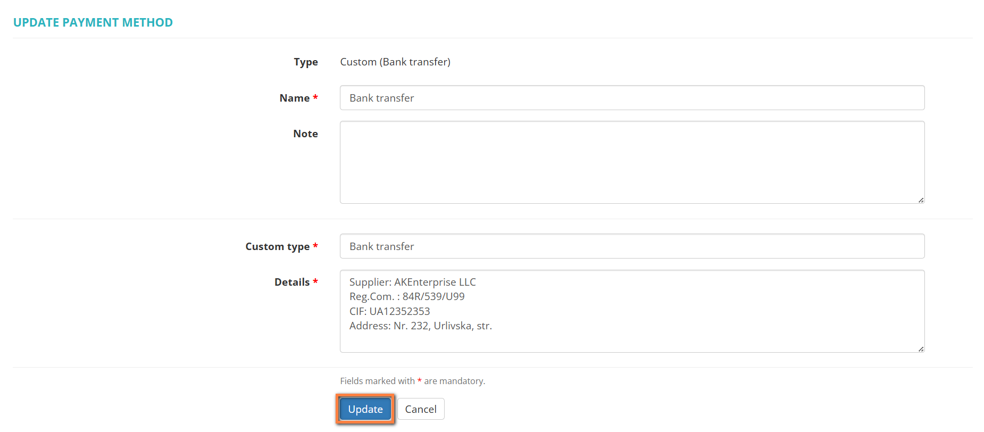
Task: Click the Update button
Action: click(365, 409)
